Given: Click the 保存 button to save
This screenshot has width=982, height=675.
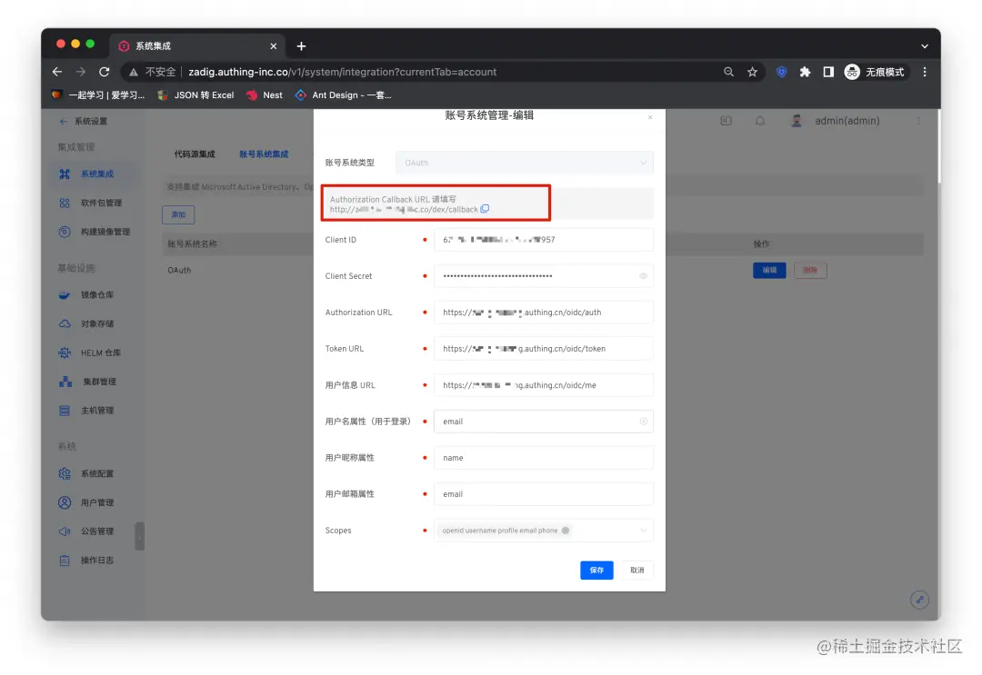Looking at the screenshot, I should click(596, 571).
